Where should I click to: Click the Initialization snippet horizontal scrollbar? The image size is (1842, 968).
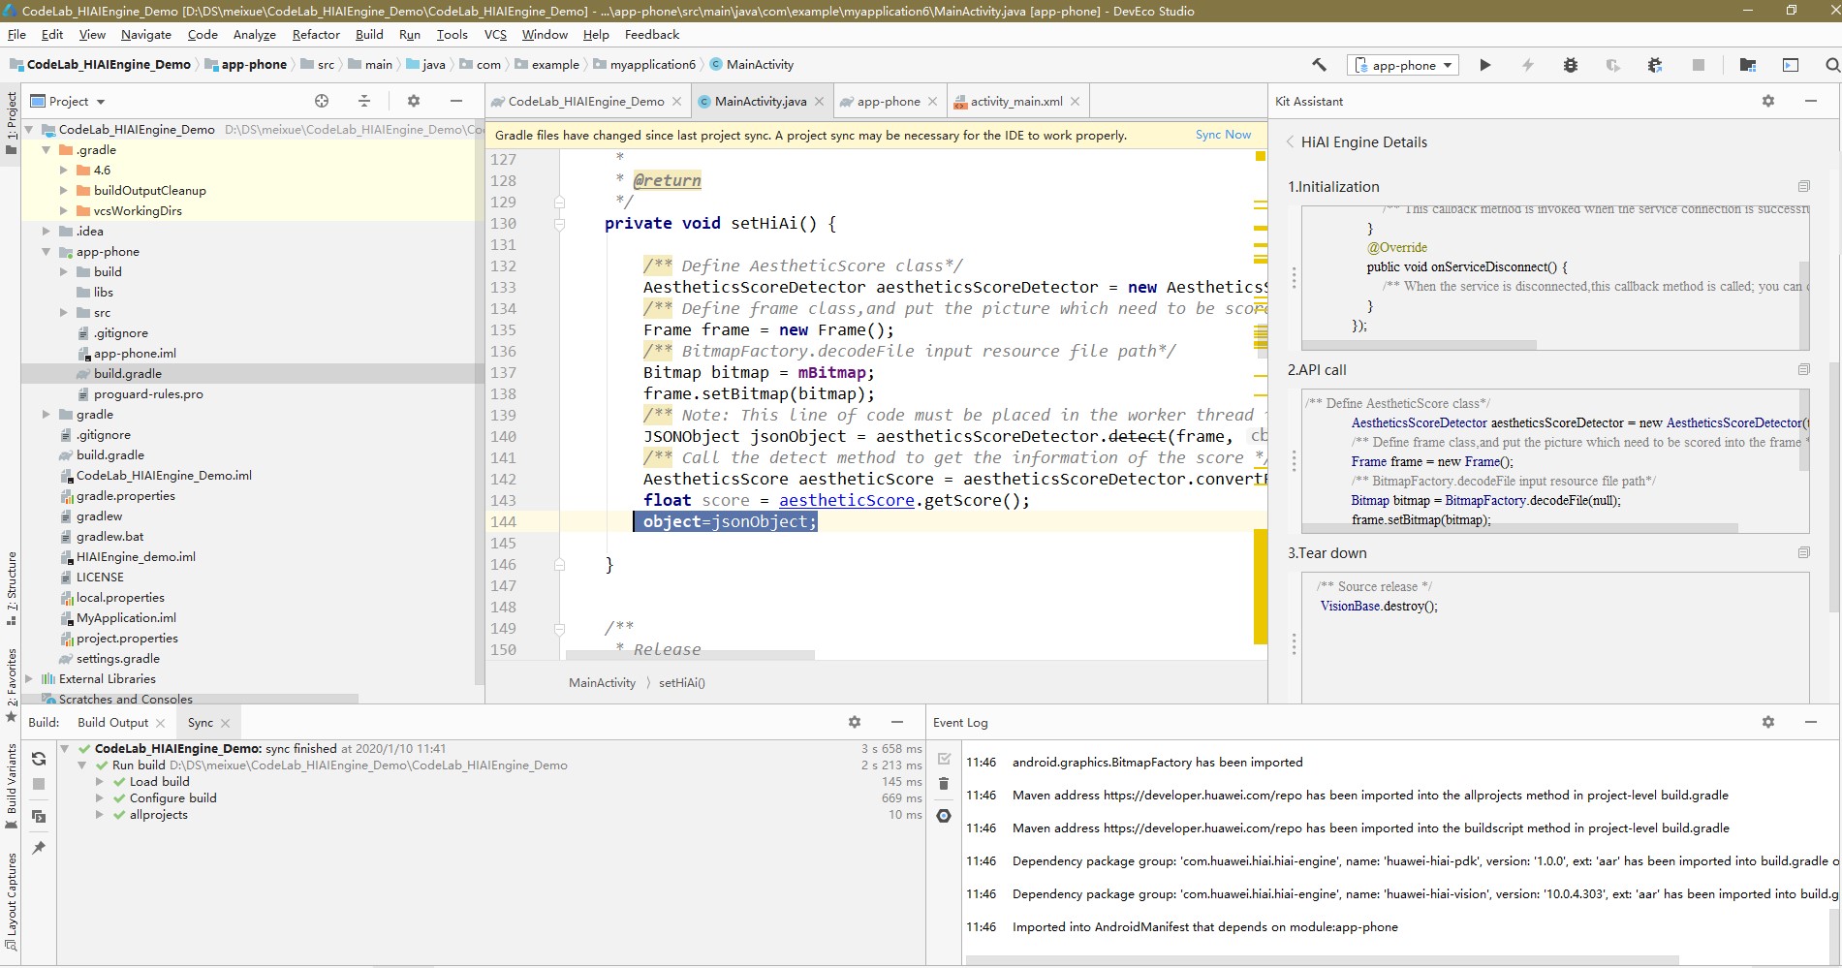1420,345
